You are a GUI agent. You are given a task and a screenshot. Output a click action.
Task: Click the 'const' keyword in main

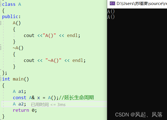(x=20, y=98)
